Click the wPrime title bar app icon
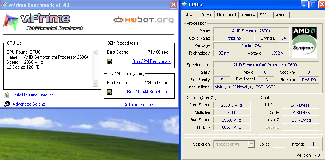The height and width of the screenshot is (162, 325). pyautogui.click(x=4, y=4)
